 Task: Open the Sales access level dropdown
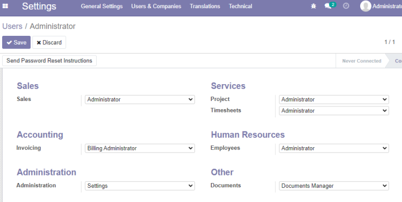tap(140, 99)
